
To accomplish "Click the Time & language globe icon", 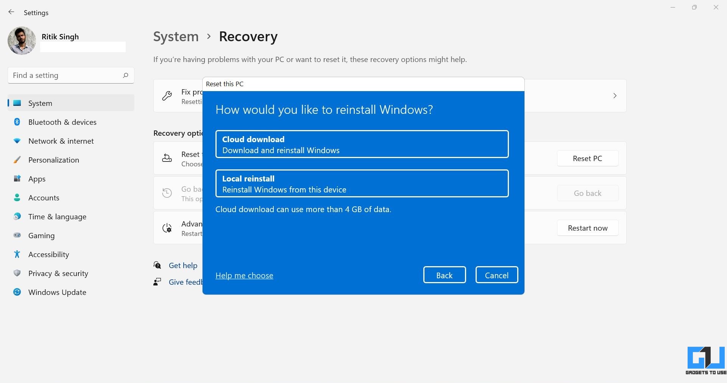I will coord(17,216).
